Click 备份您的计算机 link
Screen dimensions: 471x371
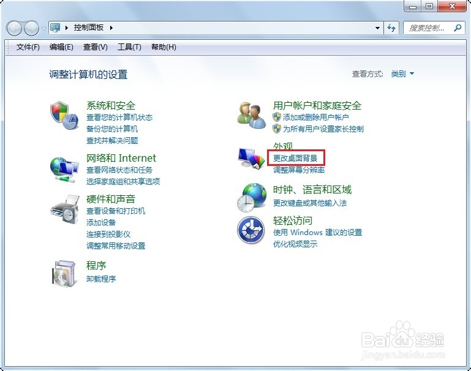pyautogui.click(x=112, y=129)
